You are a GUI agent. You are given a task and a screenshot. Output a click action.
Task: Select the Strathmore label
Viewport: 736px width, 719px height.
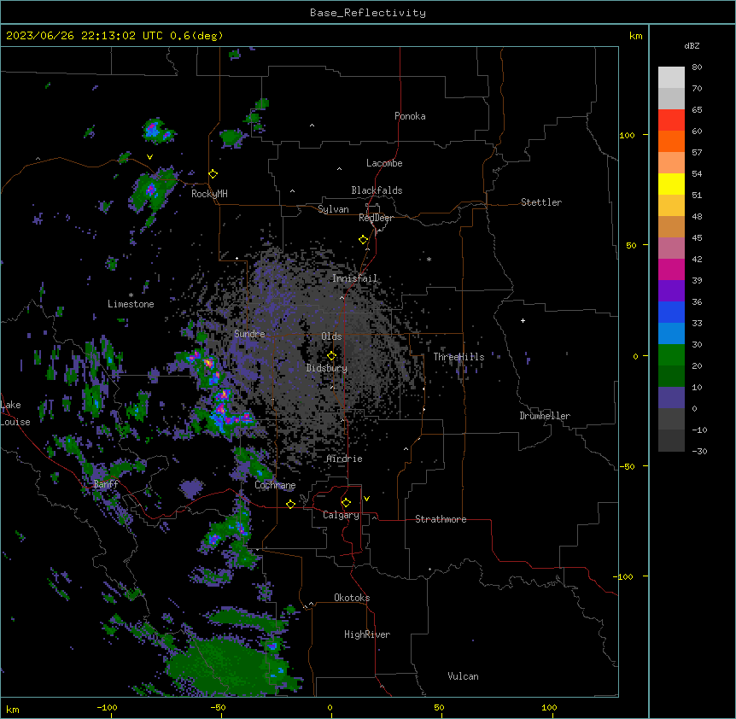coord(441,519)
